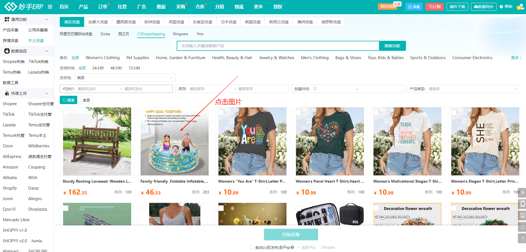Open the help manual floating icon

[522, 215]
